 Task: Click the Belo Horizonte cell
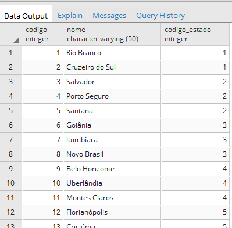tap(112, 169)
